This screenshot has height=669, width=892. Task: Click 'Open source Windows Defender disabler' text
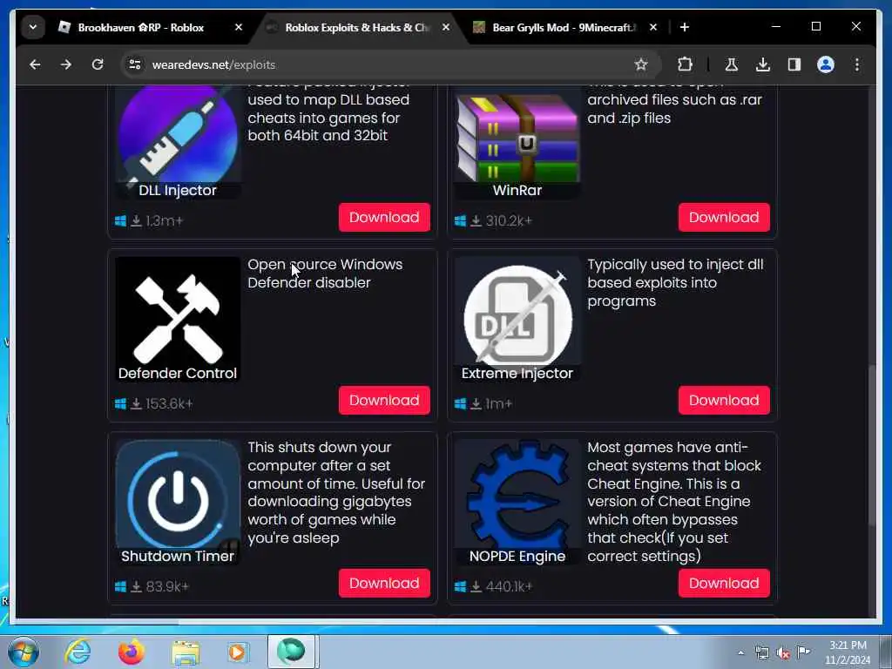325,274
